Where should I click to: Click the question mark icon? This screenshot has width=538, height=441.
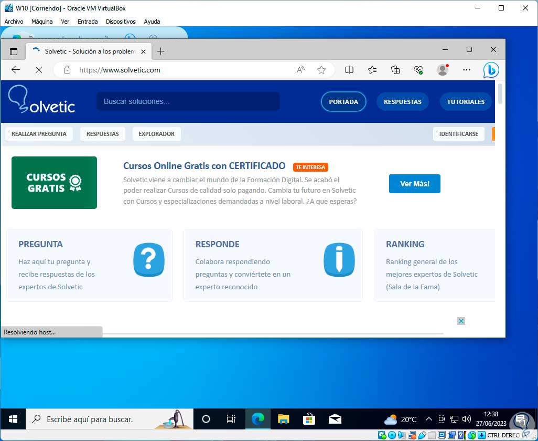pos(148,260)
